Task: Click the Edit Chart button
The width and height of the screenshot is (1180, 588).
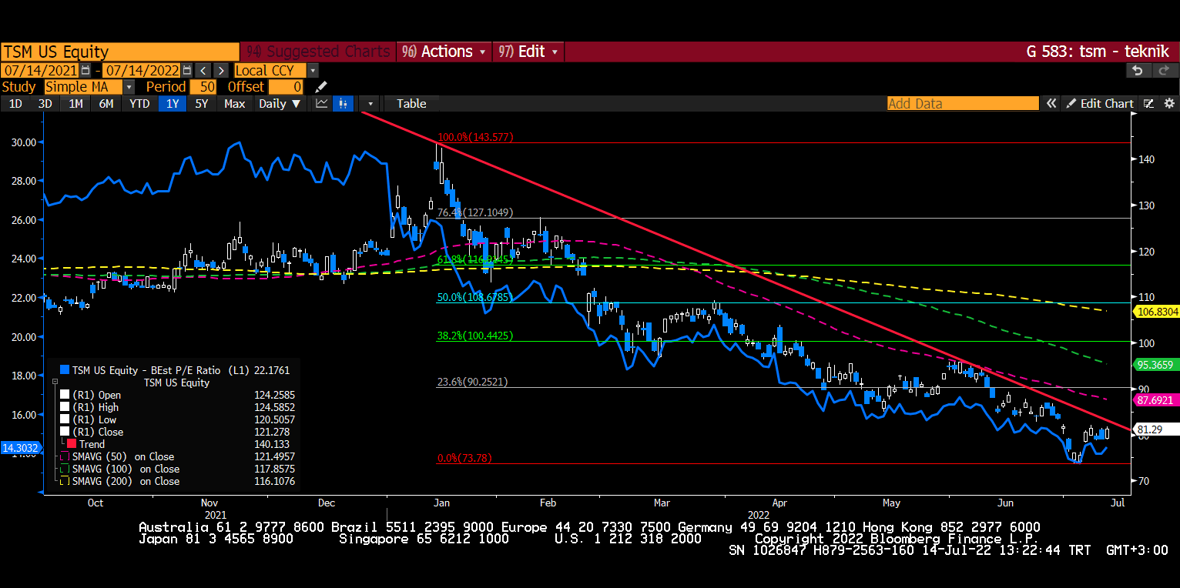Action: 1100,103
